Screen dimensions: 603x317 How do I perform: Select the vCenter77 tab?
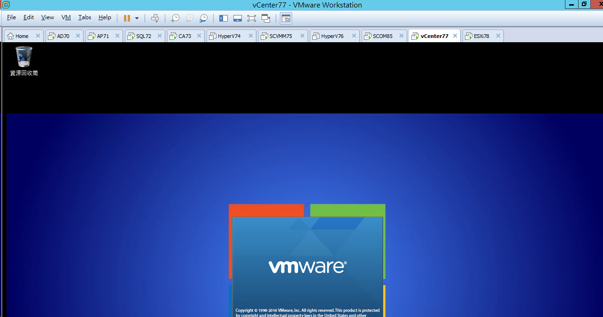(x=434, y=36)
